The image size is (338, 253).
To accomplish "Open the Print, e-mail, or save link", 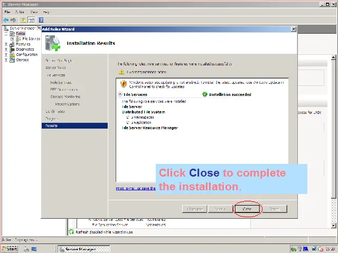I will coord(136,189).
